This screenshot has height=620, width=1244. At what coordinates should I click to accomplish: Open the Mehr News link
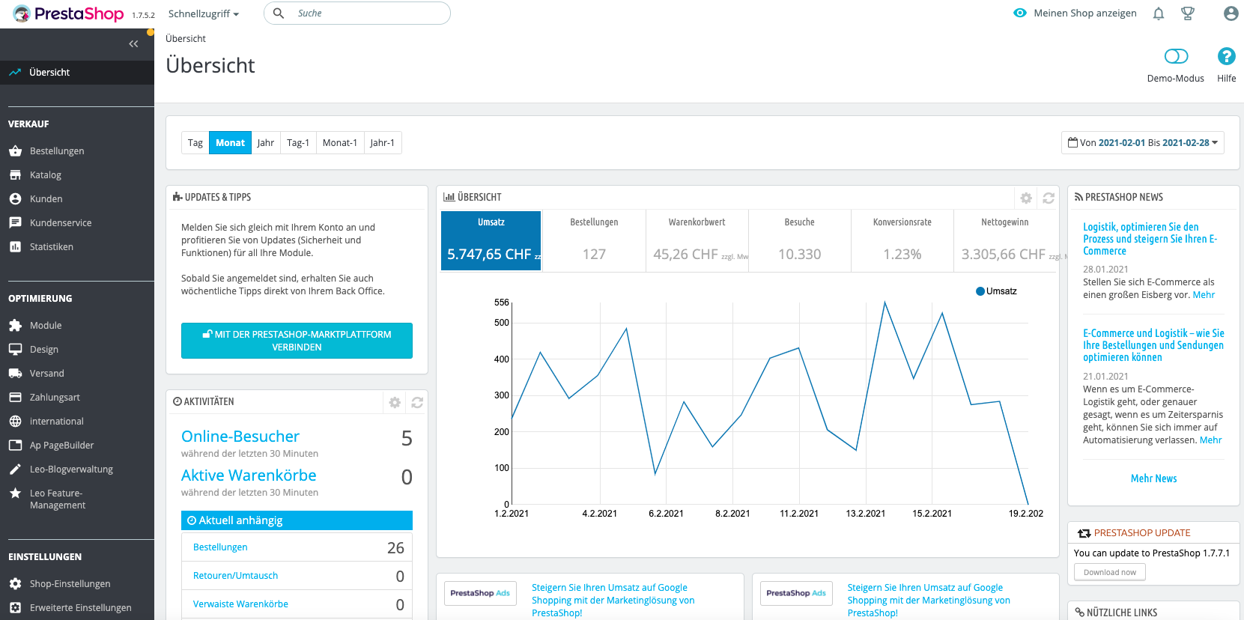tap(1153, 478)
